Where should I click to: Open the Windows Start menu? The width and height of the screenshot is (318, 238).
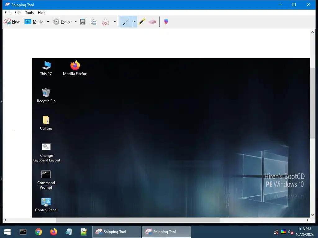tap(7, 232)
